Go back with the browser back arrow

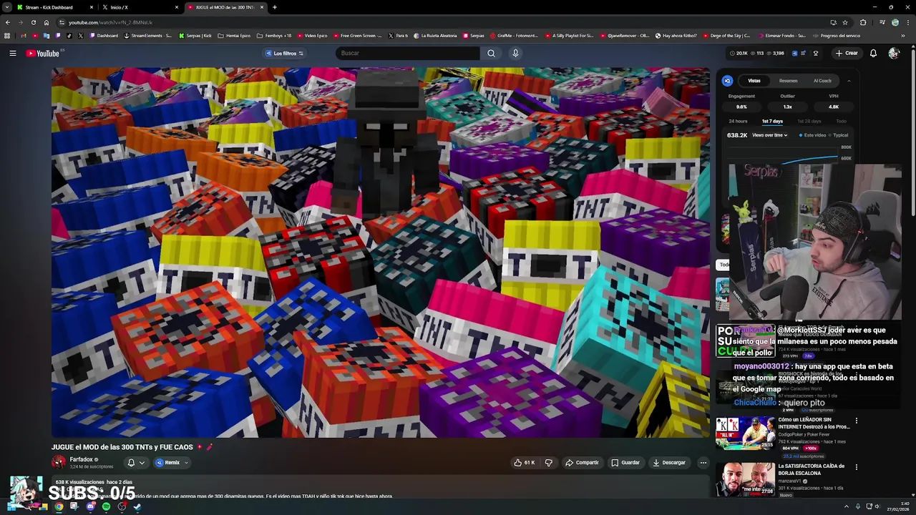coord(8,22)
